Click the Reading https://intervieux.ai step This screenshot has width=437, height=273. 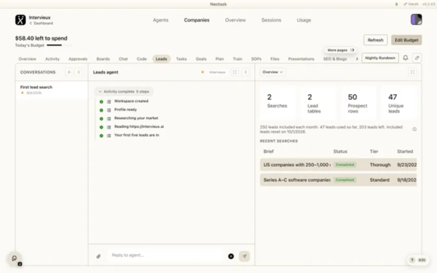(x=139, y=127)
